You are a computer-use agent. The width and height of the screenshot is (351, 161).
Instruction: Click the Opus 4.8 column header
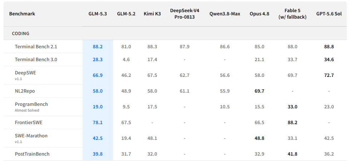(x=259, y=14)
